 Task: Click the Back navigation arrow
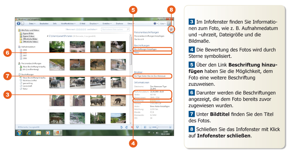[18, 24]
